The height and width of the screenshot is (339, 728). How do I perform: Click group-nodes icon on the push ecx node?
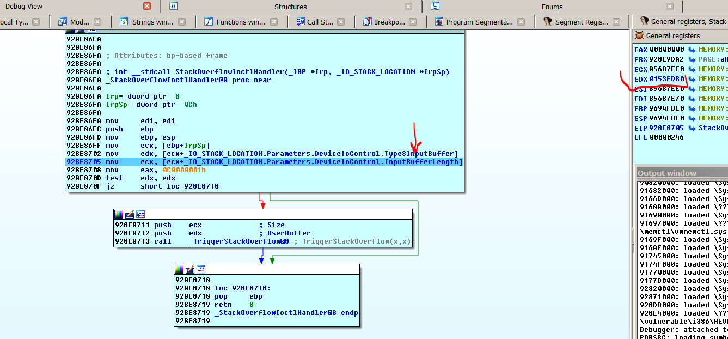[140, 214]
